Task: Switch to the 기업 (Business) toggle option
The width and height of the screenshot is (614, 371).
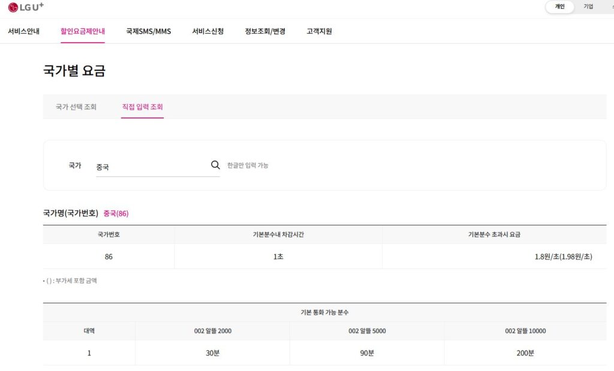Action: coord(588,7)
